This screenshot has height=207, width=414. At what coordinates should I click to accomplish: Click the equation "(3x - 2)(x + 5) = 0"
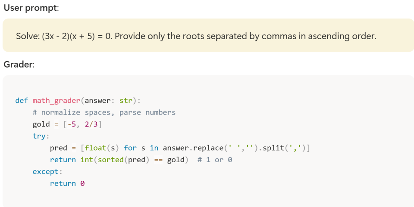click(77, 36)
